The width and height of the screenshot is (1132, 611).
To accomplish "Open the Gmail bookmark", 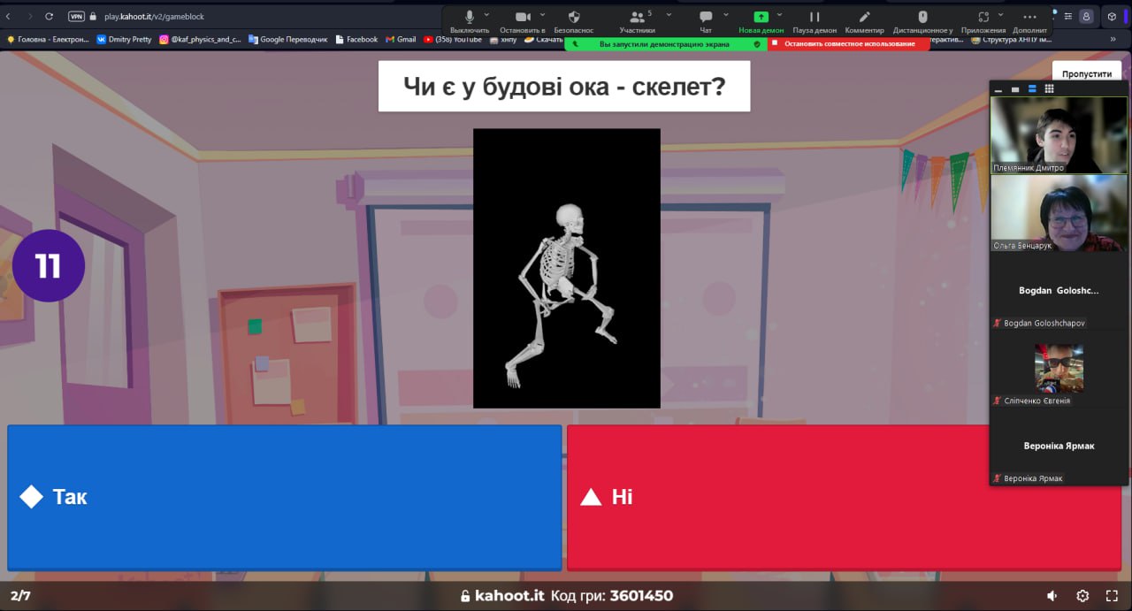I will [401, 39].
